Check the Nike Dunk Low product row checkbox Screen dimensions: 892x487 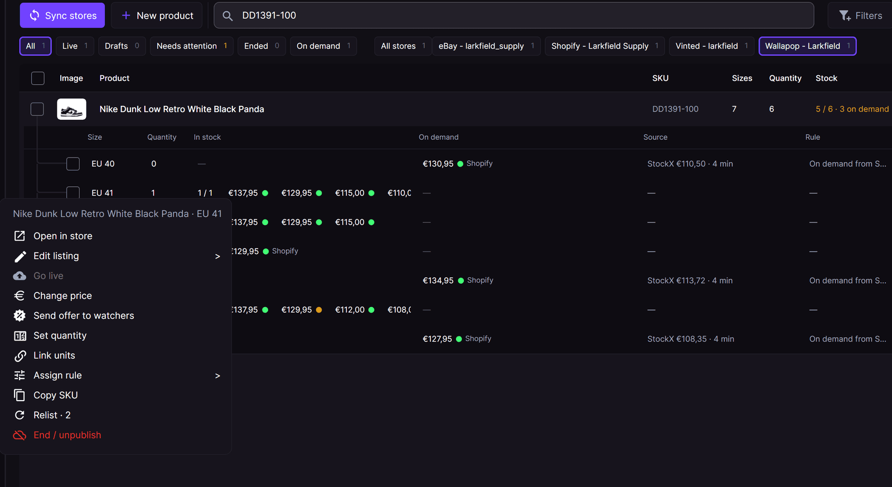pyautogui.click(x=37, y=109)
